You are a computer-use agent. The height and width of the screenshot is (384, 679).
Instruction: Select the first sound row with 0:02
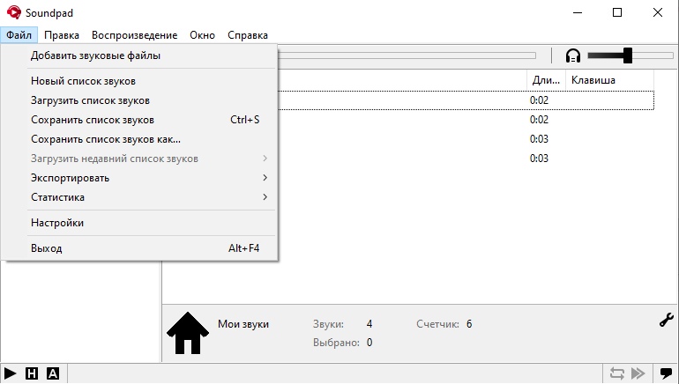466,100
